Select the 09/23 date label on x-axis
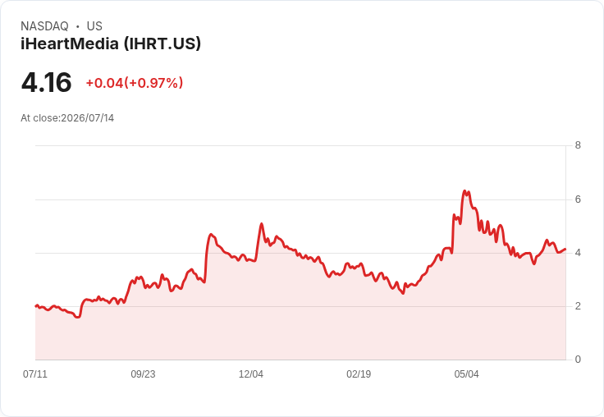The image size is (604, 417). coord(143,373)
